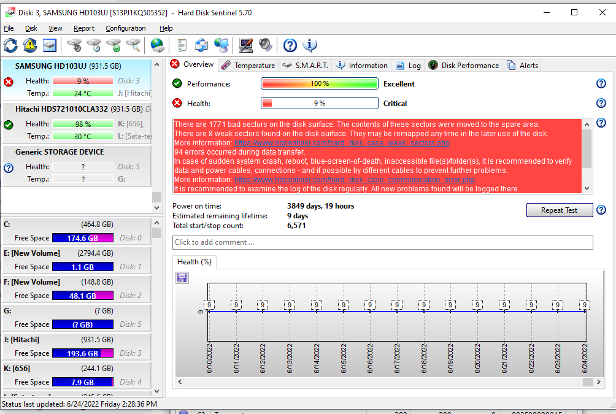Click the help icon beside the warning text
The width and height of the screenshot is (616, 414).
tap(601, 123)
